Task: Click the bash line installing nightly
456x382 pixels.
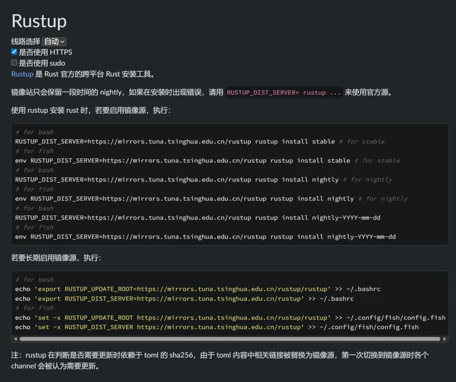Action: pyautogui.click(x=204, y=180)
